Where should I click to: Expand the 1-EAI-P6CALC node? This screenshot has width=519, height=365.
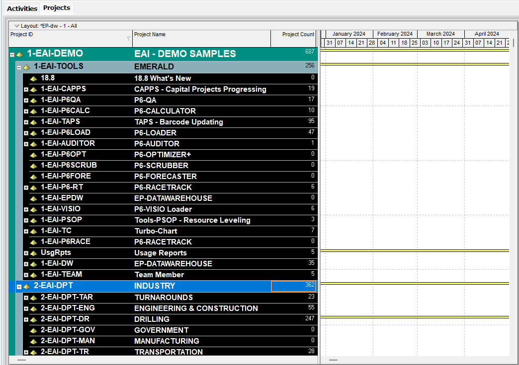(26, 111)
